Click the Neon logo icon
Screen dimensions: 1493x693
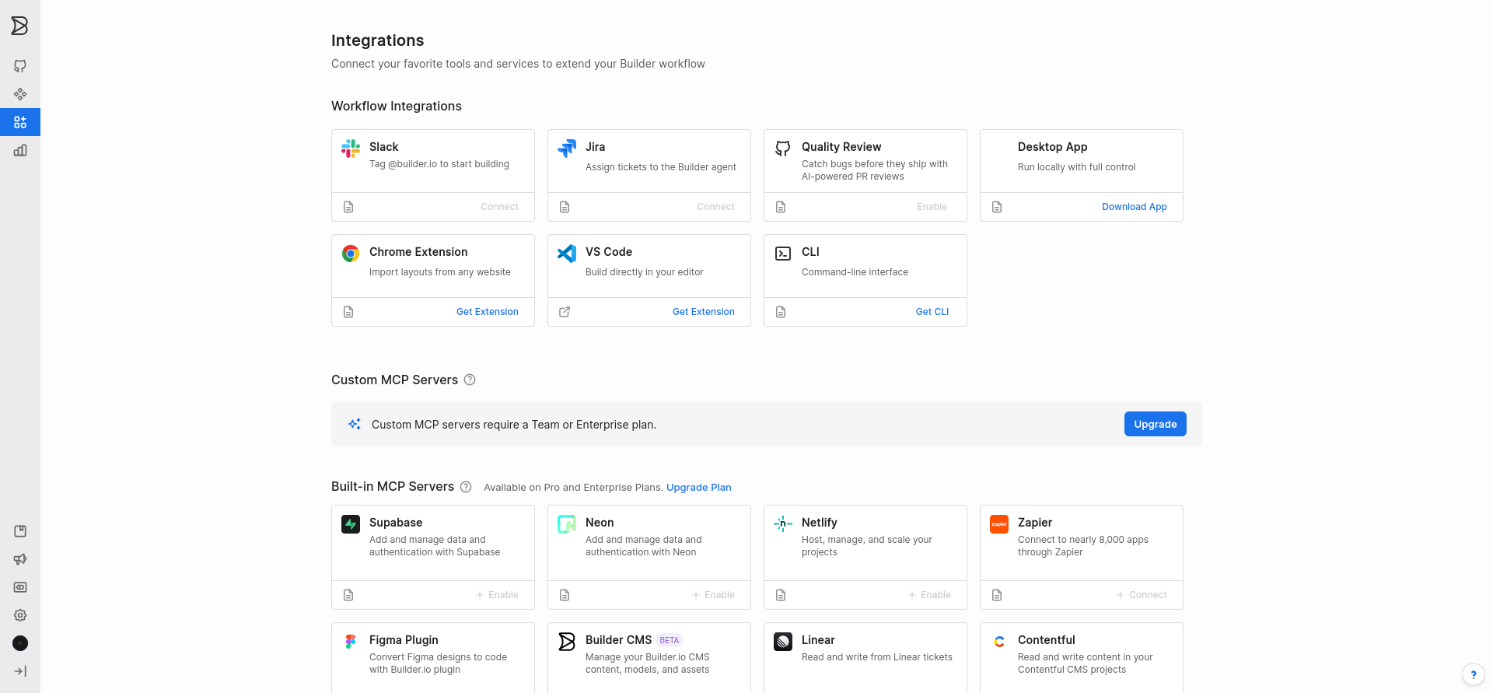(x=567, y=524)
